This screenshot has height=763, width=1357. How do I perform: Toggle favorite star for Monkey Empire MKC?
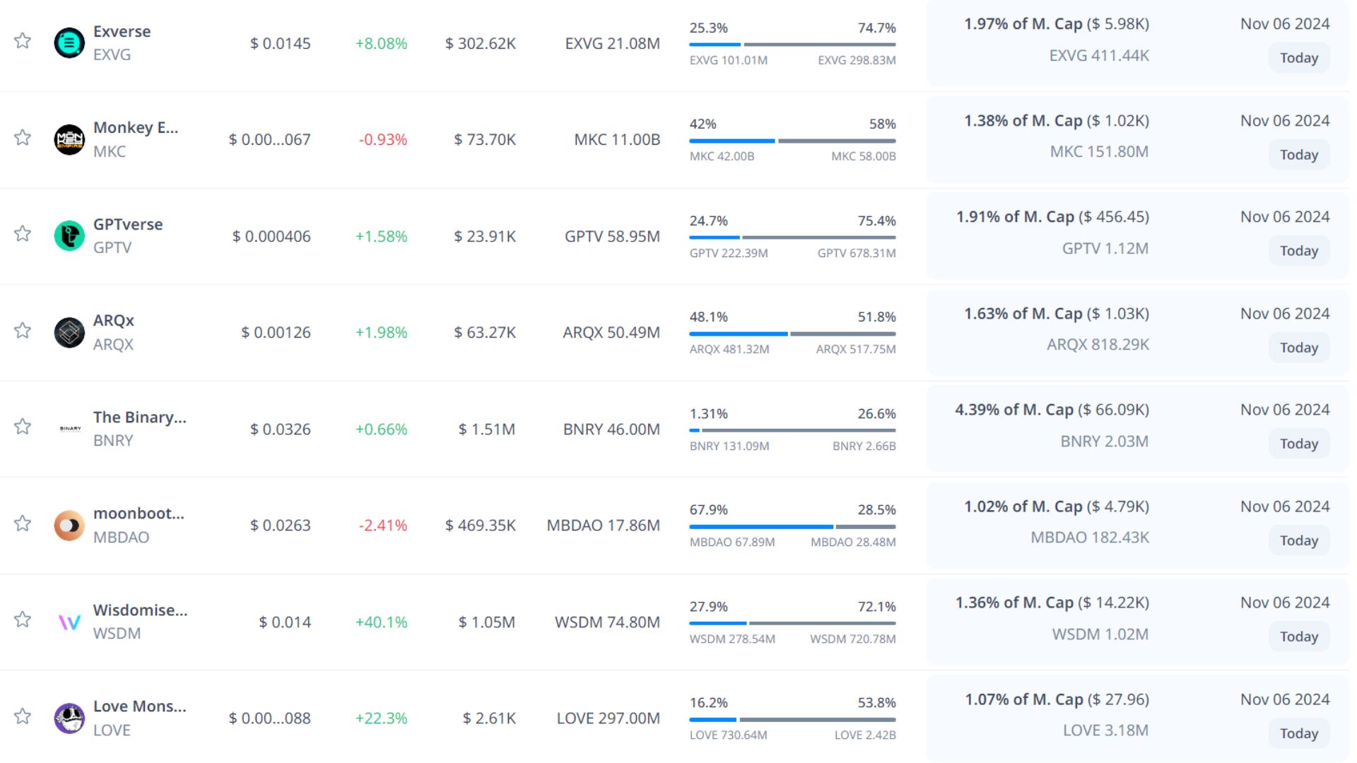click(x=23, y=138)
